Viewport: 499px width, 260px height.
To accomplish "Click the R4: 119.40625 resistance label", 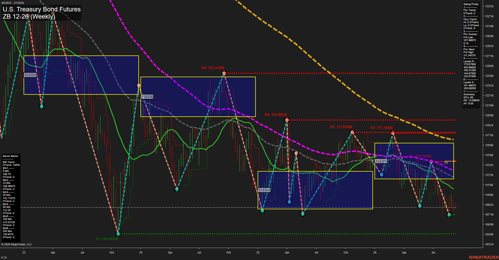I will click(276, 115).
